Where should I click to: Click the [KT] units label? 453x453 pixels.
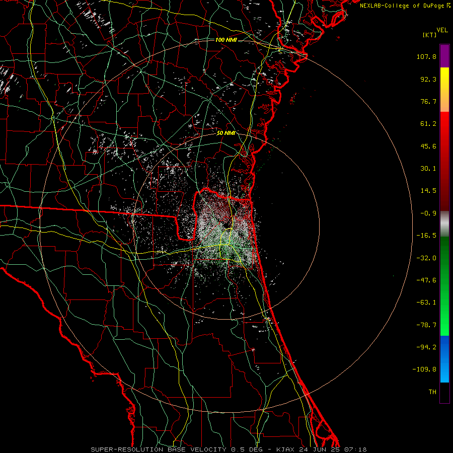click(430, 35)
